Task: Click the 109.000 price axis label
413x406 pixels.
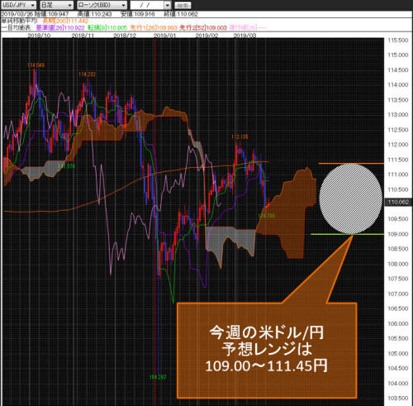Action: (x=398, y=234)
